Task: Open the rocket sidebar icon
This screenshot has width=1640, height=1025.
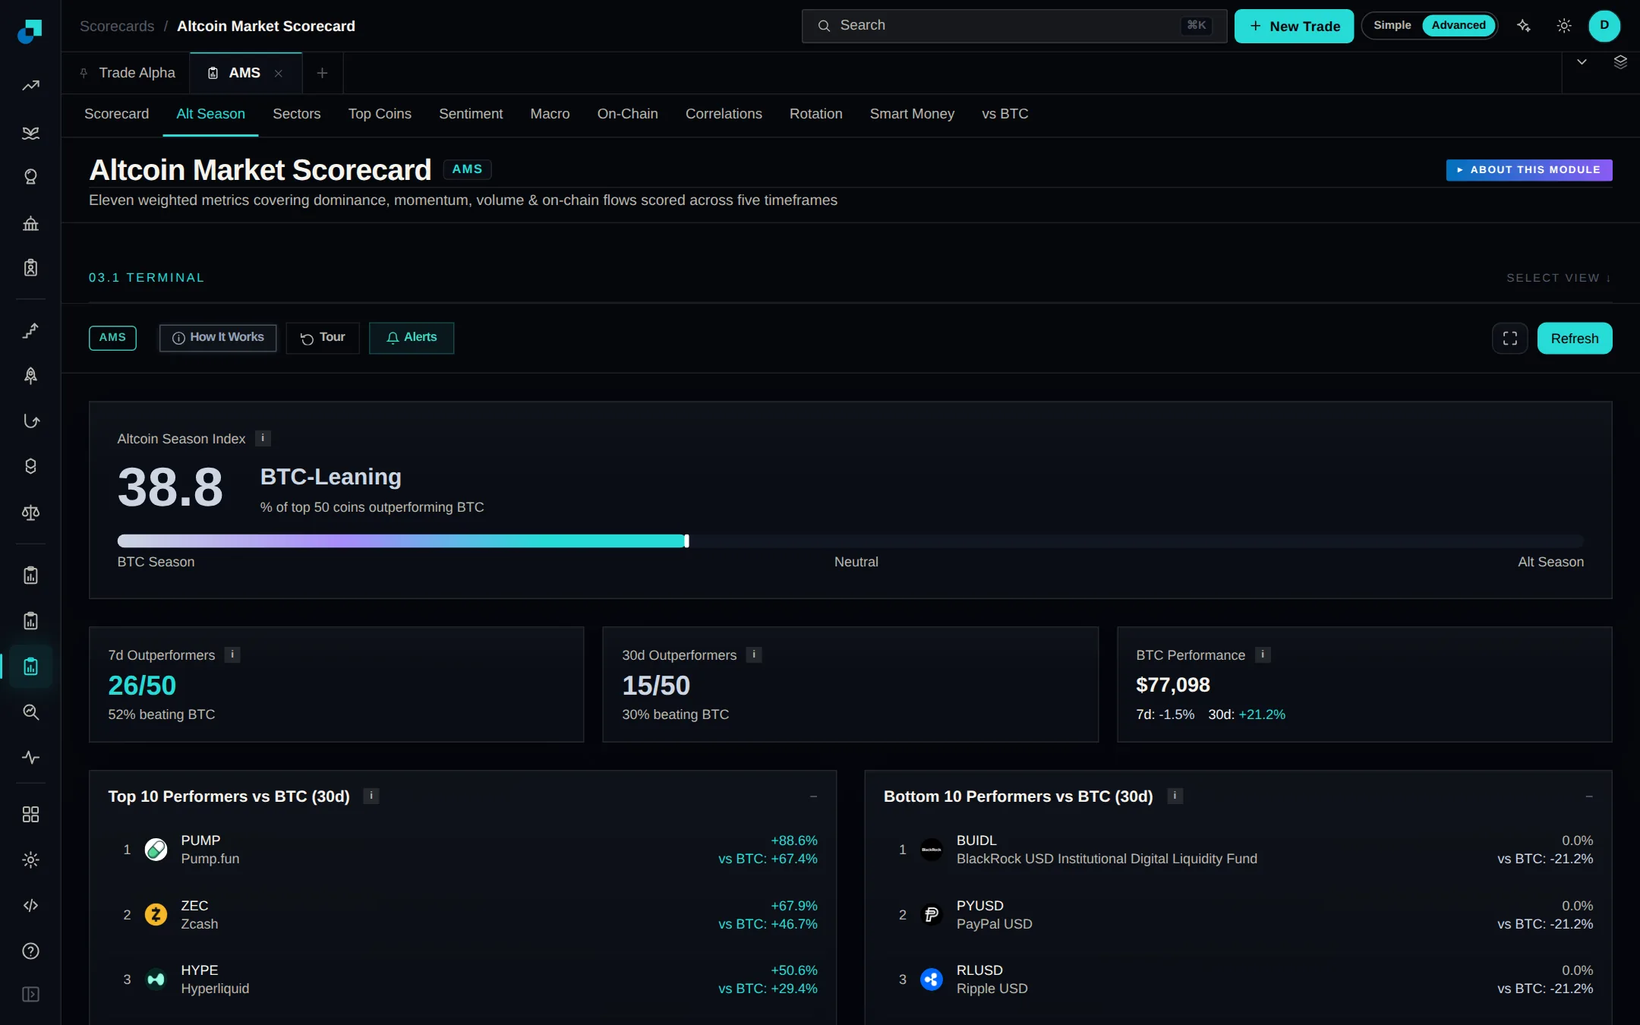Action: click(30, 376)
